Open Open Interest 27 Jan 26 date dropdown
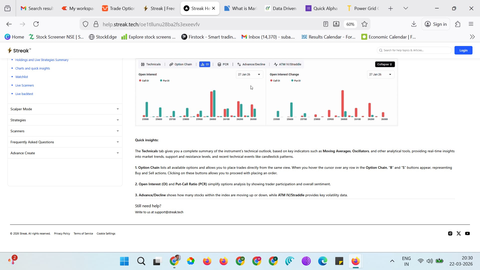Image resolution: width=480 pixels, height=270 pixels. (249, 74)
